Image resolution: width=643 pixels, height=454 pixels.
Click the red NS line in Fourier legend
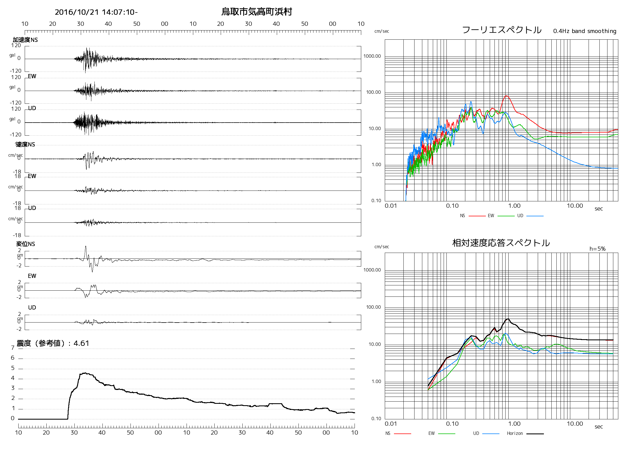coord(477,216)
